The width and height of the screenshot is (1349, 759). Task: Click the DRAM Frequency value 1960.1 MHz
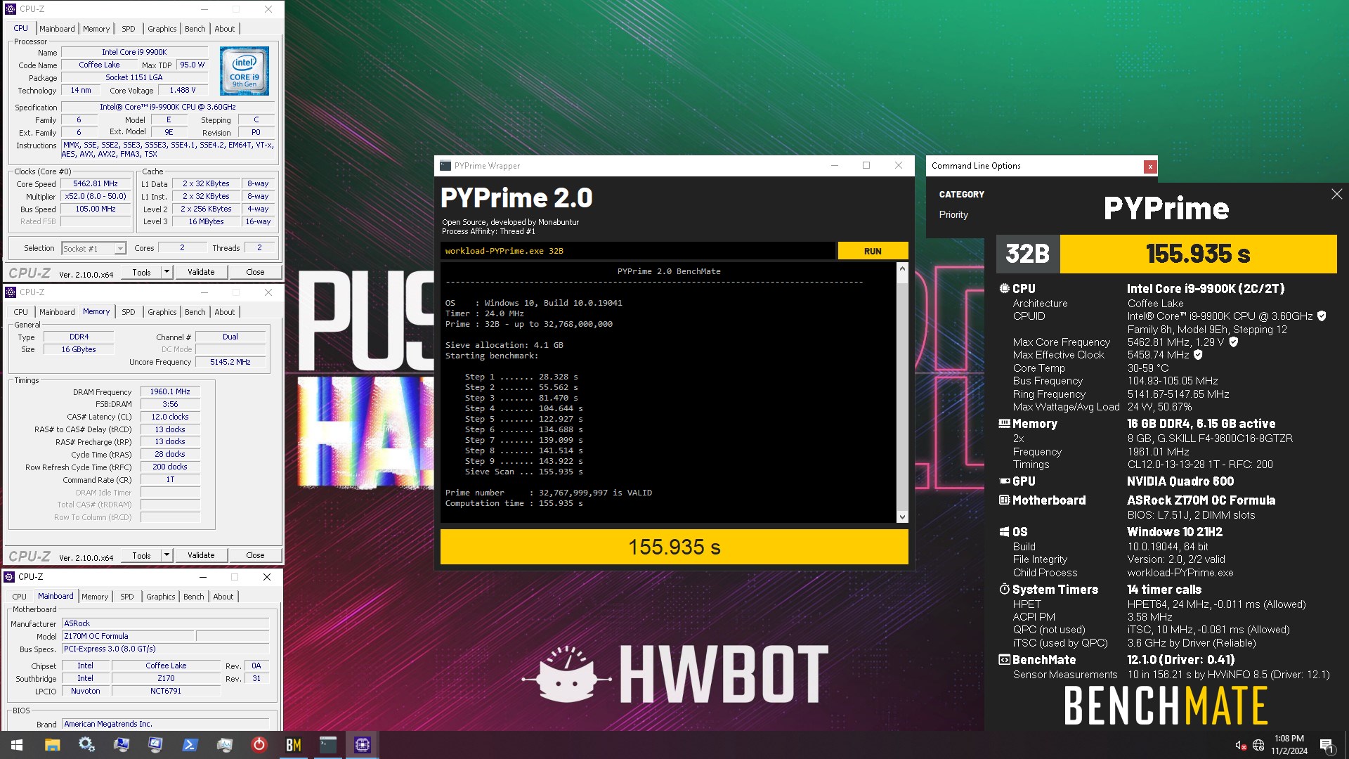[170, 392]
